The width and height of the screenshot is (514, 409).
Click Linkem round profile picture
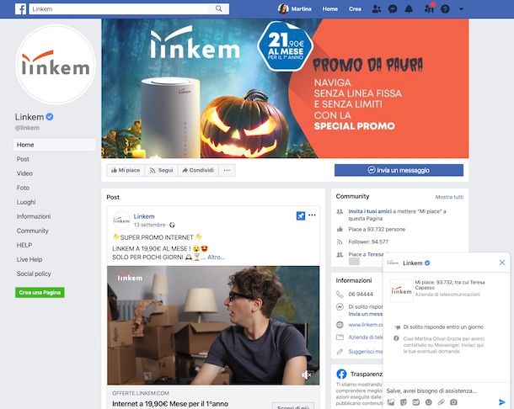click(x=56, y=65)
